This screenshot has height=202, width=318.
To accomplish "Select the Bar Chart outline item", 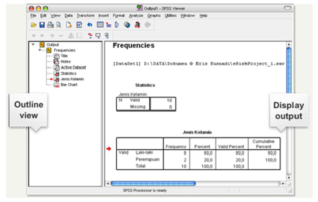I will point(69,84).
